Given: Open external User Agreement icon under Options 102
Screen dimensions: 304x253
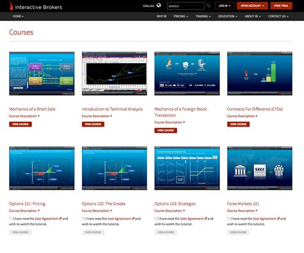Looking at the screenshot, I should pos(133,218).
